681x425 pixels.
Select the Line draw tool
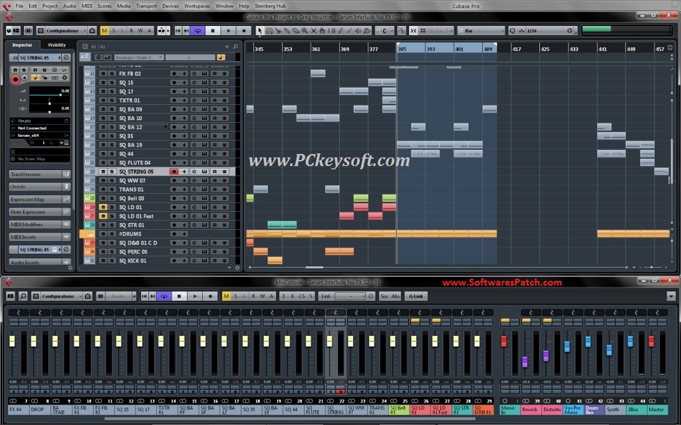(x=349, y=31)
